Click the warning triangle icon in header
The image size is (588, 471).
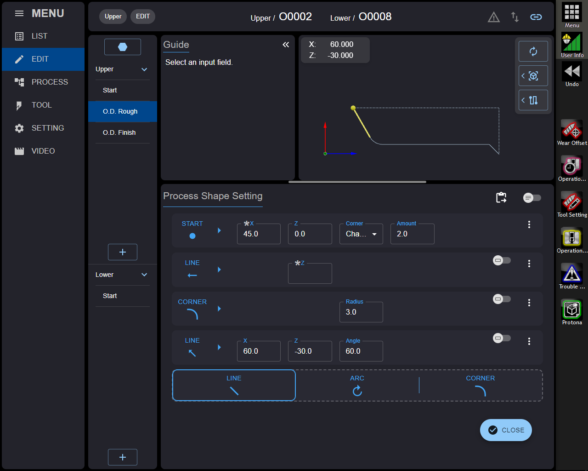493,17
